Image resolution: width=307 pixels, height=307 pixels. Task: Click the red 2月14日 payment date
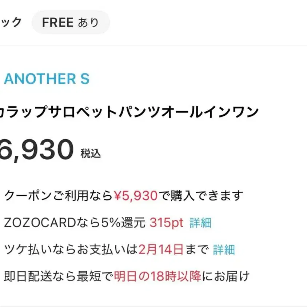(160, 250)
